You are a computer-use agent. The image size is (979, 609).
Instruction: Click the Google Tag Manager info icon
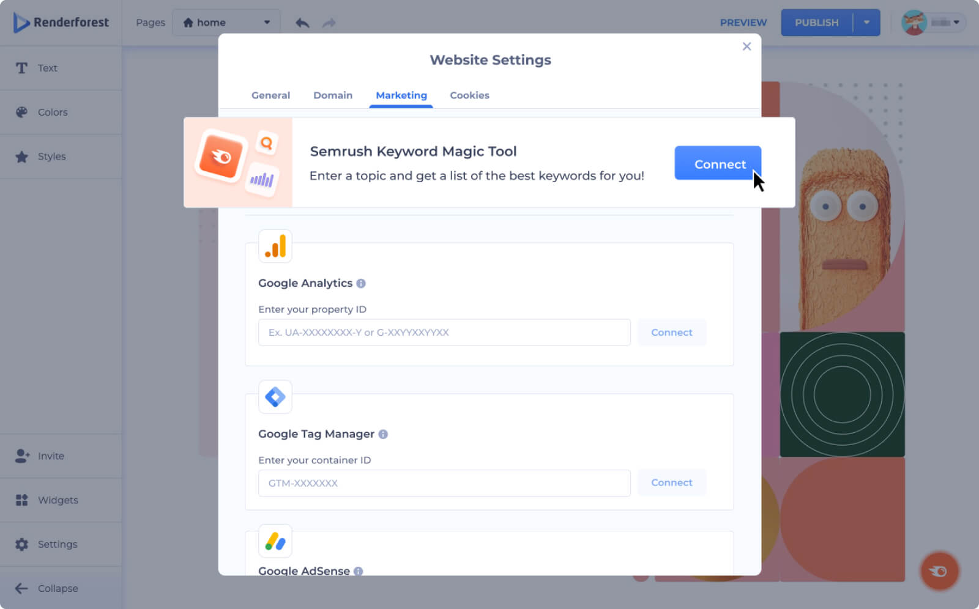383,434
